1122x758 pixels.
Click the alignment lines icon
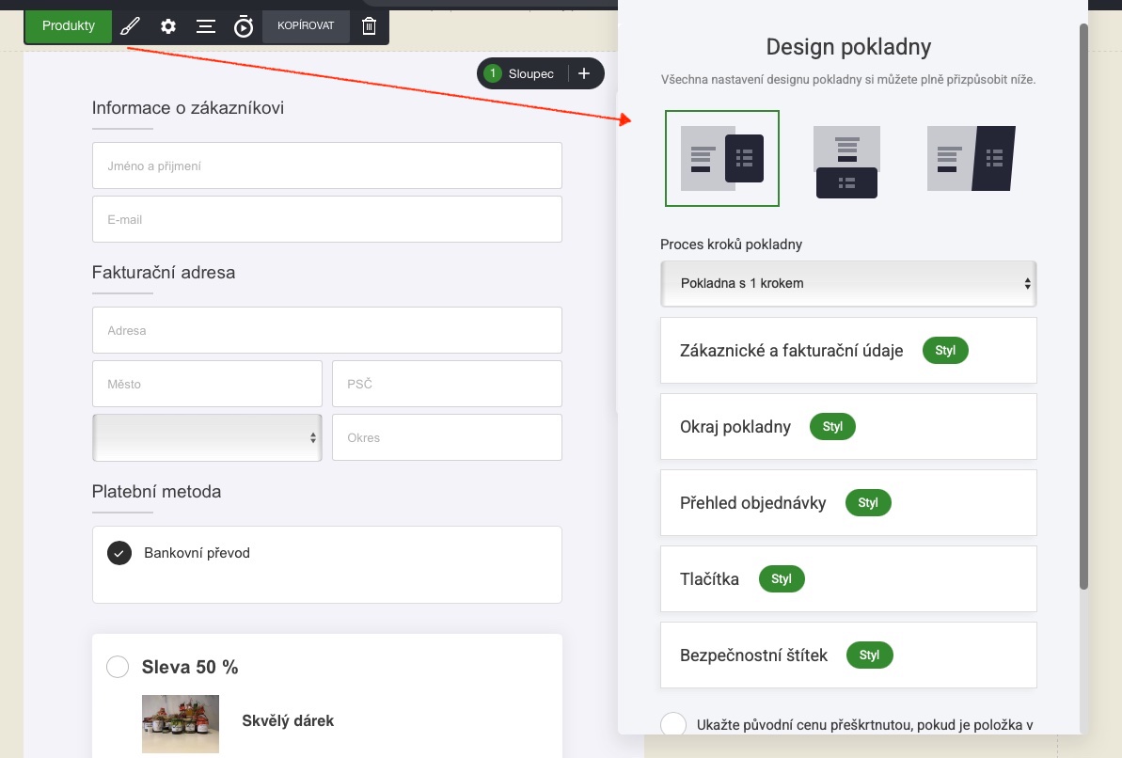point(206,26)
